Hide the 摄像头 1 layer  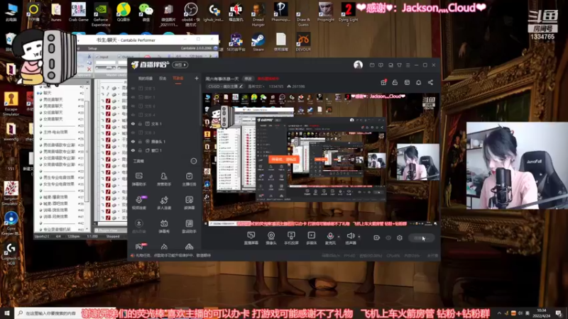133,141
